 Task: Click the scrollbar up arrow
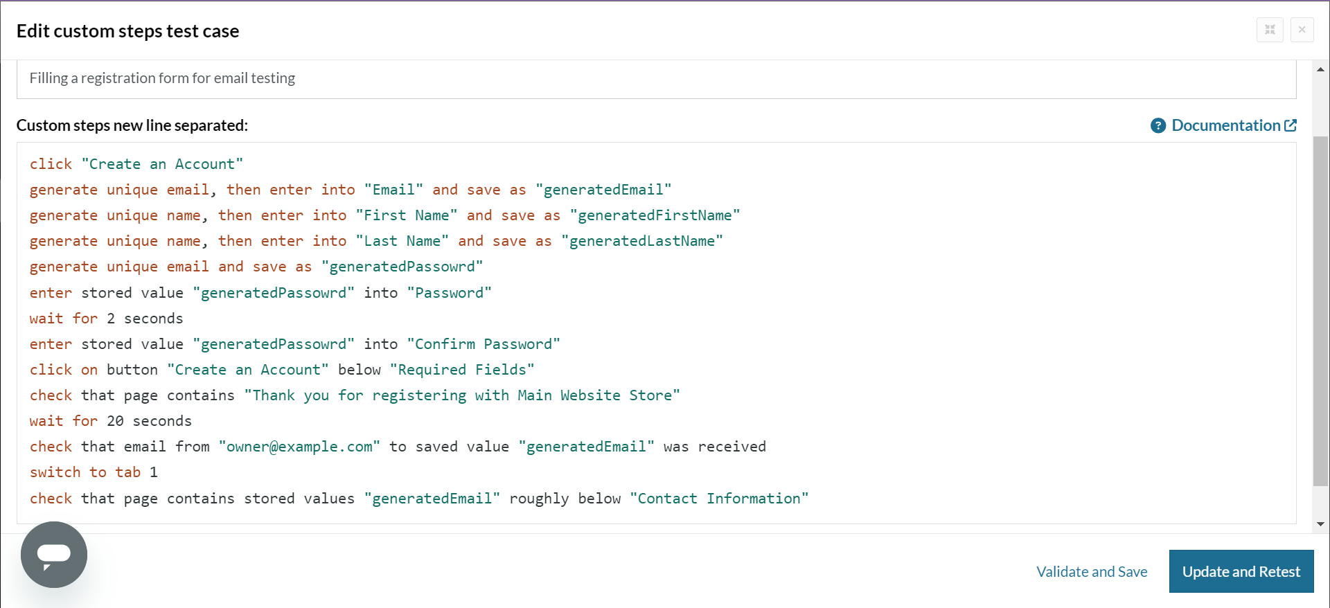point(1320,69)
